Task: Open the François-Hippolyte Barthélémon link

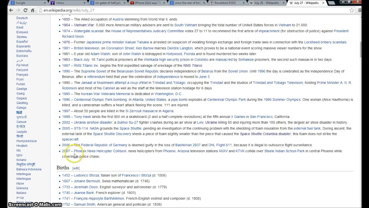Action: (99, 198)
